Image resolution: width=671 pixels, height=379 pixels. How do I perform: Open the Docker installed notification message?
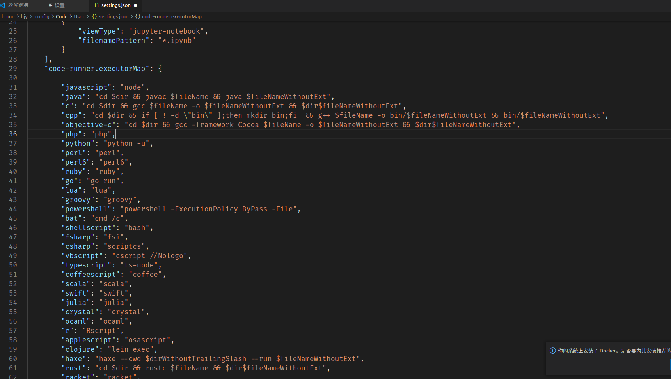coord(614,351)
